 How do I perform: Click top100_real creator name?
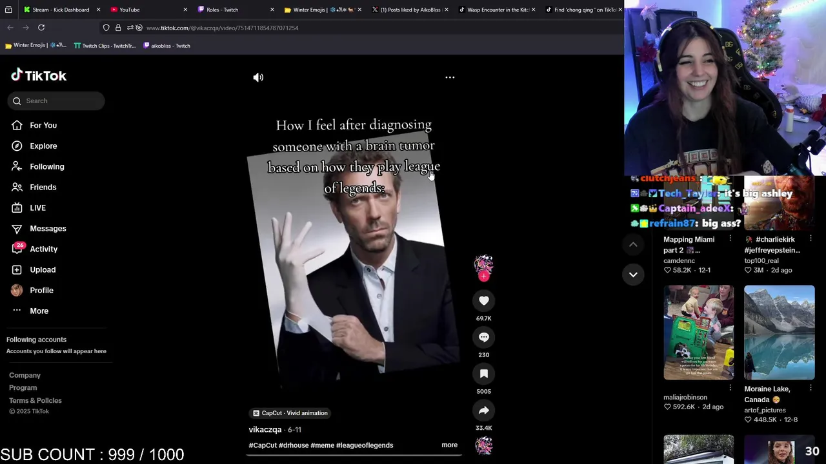761,260
